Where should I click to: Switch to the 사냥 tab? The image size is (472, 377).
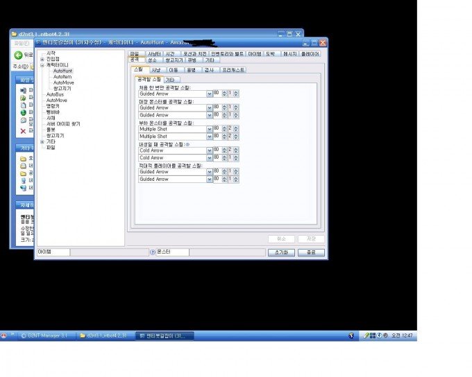pos(155,70)
